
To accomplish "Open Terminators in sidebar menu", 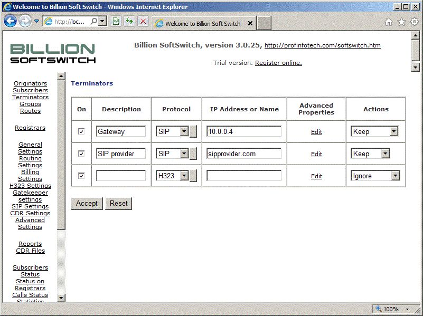I will [x=30, y=97].
